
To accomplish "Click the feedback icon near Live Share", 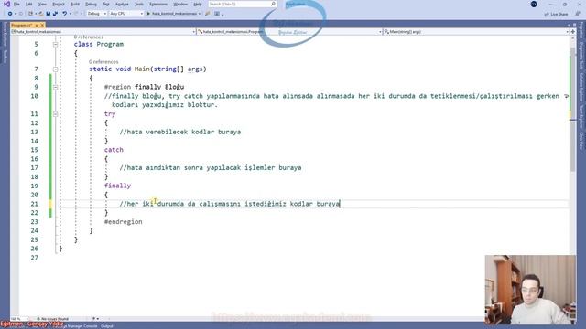I will tap(578, 14).
